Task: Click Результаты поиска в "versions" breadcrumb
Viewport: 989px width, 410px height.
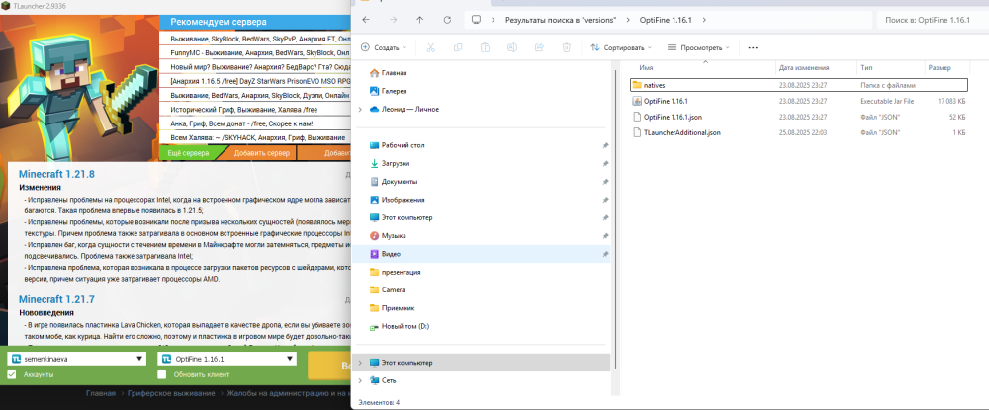Action: (560, 20)
